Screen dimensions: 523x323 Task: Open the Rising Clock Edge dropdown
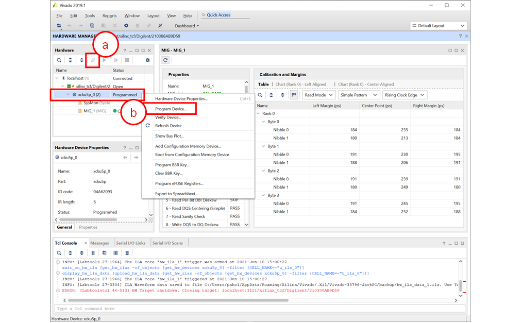pyautogui.click(x=404, y=95)
